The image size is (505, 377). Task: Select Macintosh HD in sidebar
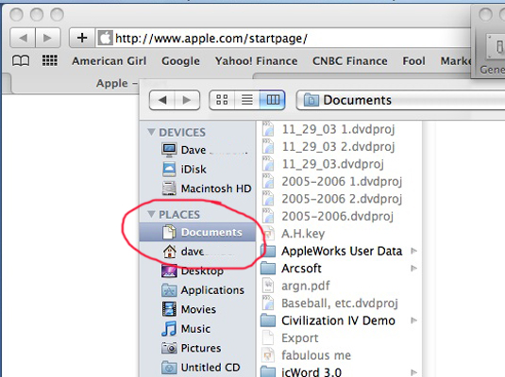[x=197, y=188]
